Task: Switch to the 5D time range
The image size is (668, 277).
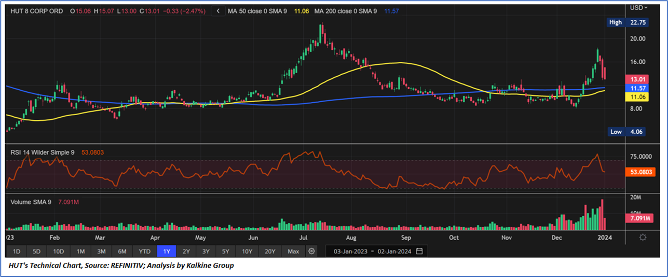Action: 36,251
